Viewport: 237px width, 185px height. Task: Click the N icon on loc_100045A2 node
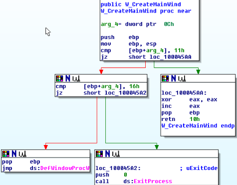[x=108, y=154]
